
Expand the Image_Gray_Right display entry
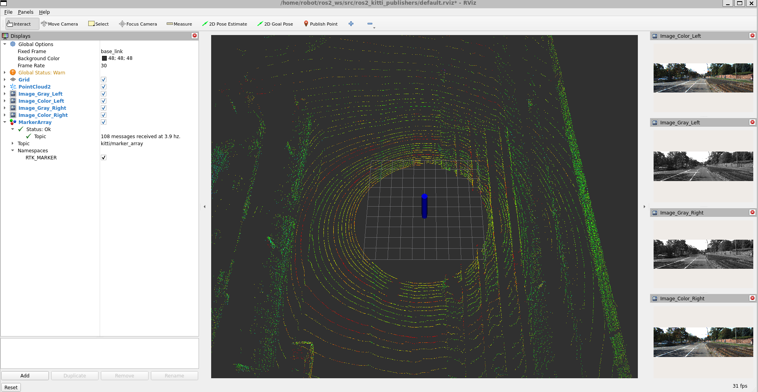(x=5, y=108)
